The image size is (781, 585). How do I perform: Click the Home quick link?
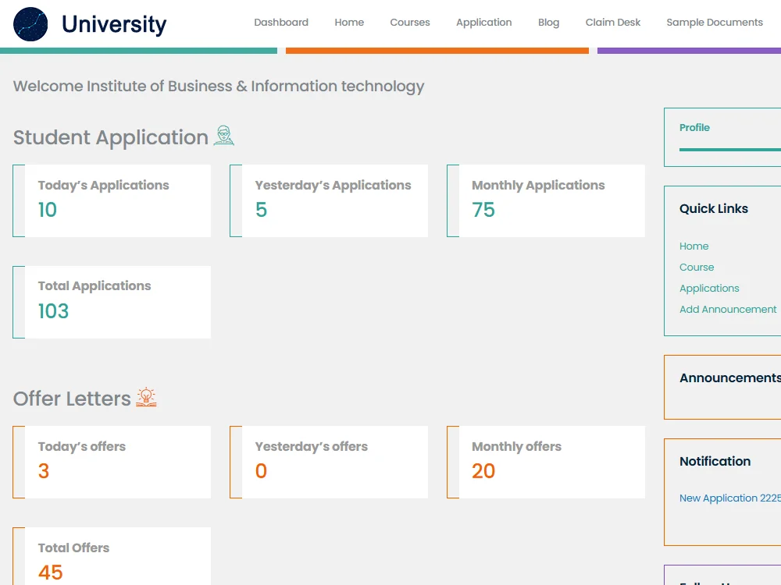pyautogui.click(x=694, y=246)
